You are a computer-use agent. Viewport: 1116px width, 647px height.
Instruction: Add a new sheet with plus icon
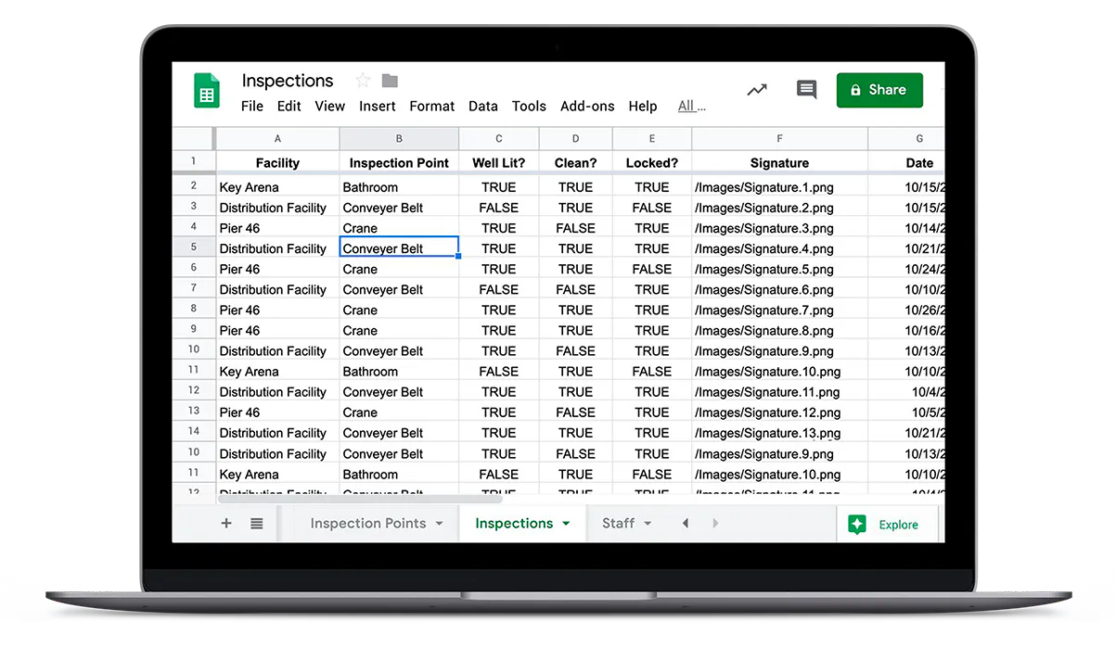(x=226, y=524)
